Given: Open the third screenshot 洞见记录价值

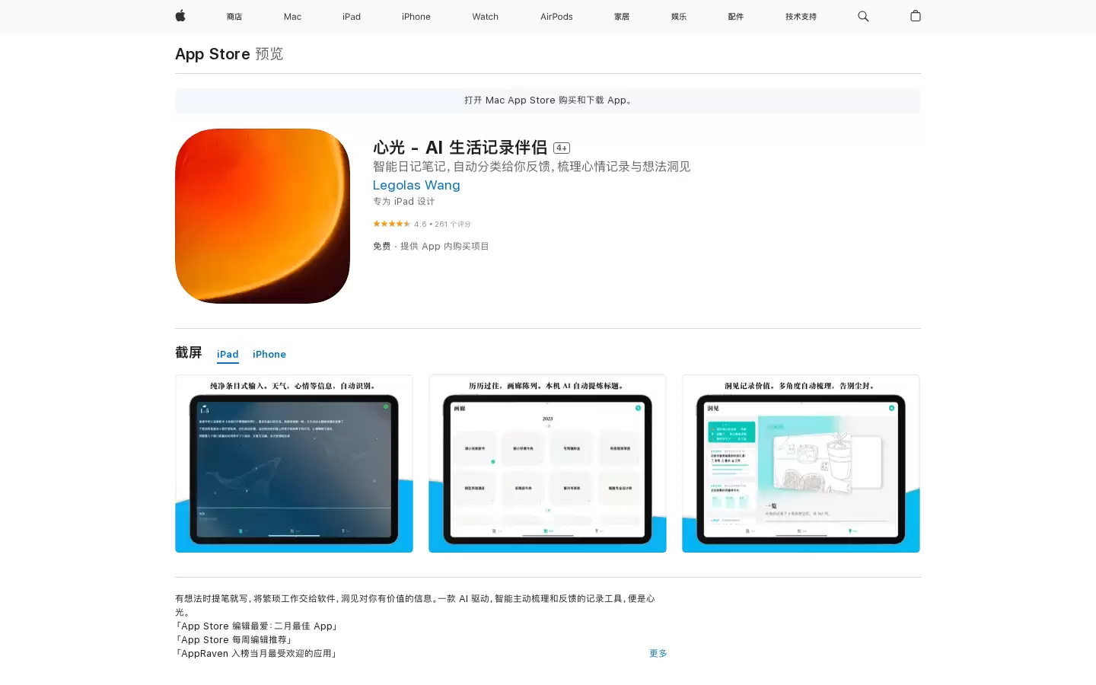Looking at the screenshot, I should (801, 464).
